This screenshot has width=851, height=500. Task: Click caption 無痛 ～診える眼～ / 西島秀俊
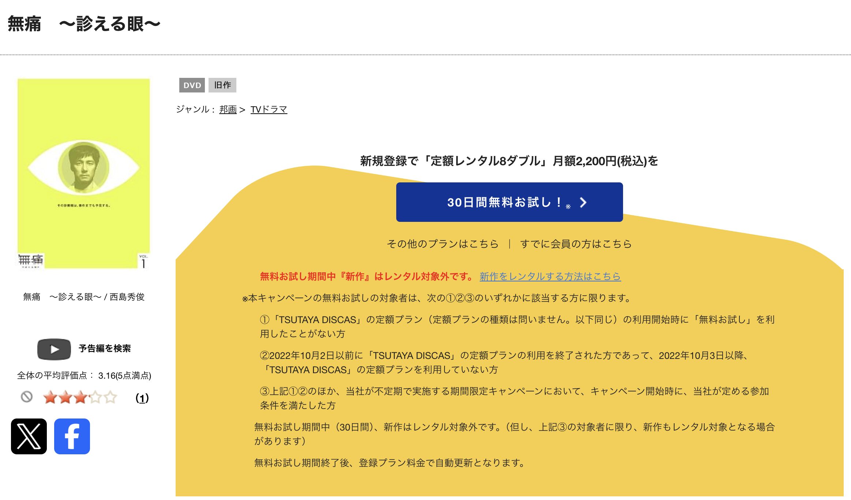[84, 297]
